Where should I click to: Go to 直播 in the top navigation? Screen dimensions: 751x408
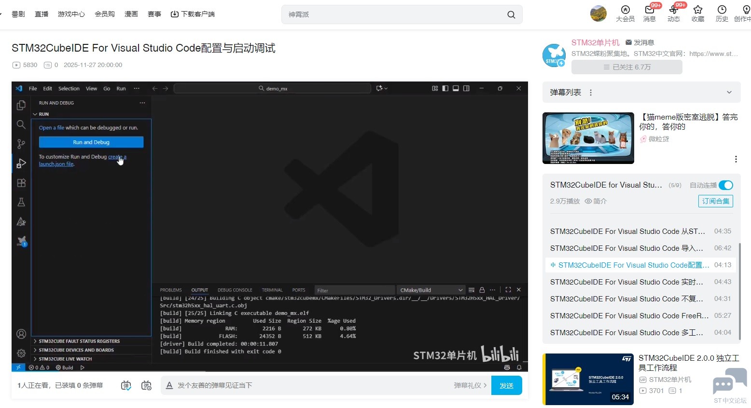42,14
